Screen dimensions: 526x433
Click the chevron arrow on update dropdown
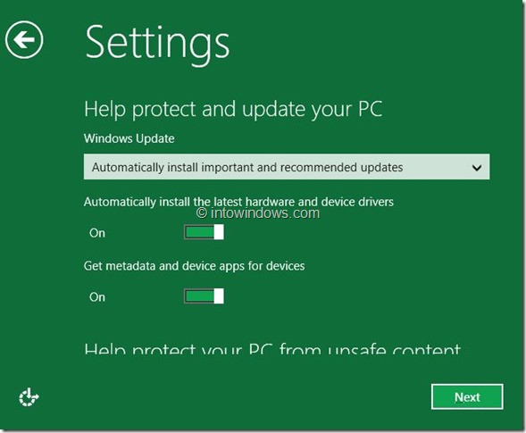(477, 167)
